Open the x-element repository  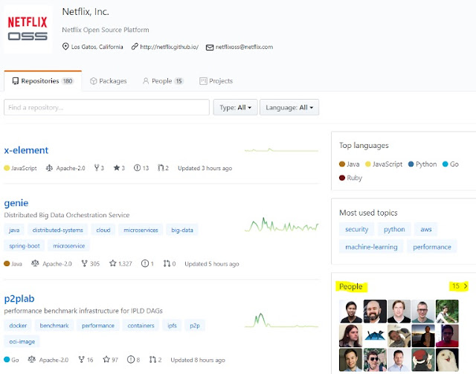point(26,150)
